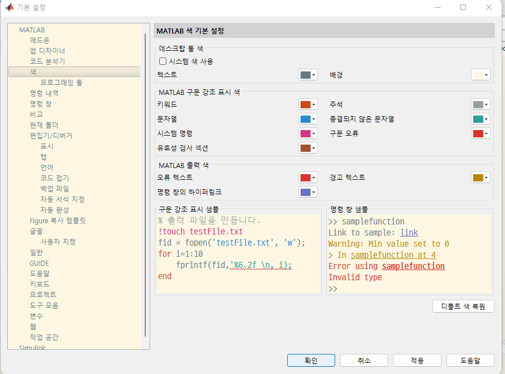Select 명령 내역 in the tree
505x374 pixels.
click(44, 93)
